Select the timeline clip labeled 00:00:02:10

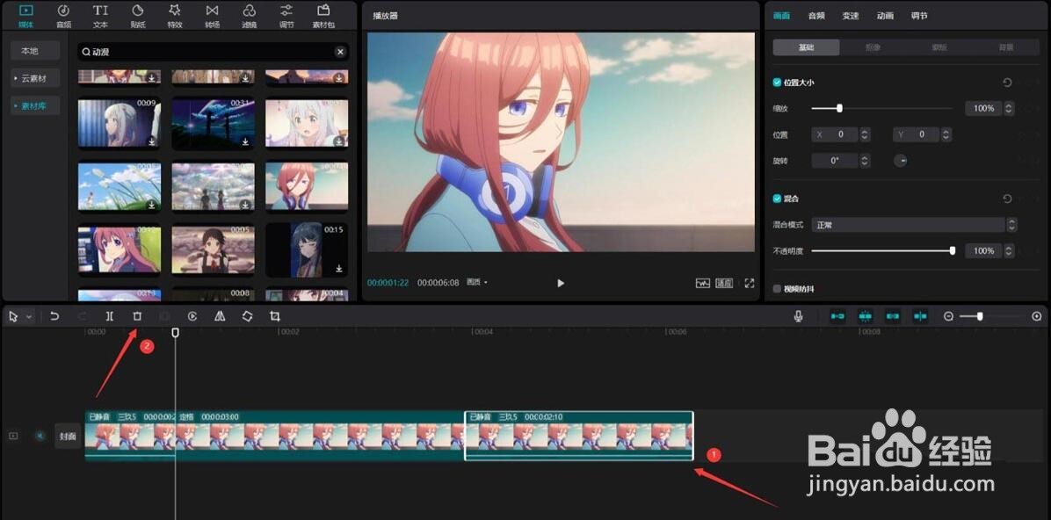(x=579, y=436)
